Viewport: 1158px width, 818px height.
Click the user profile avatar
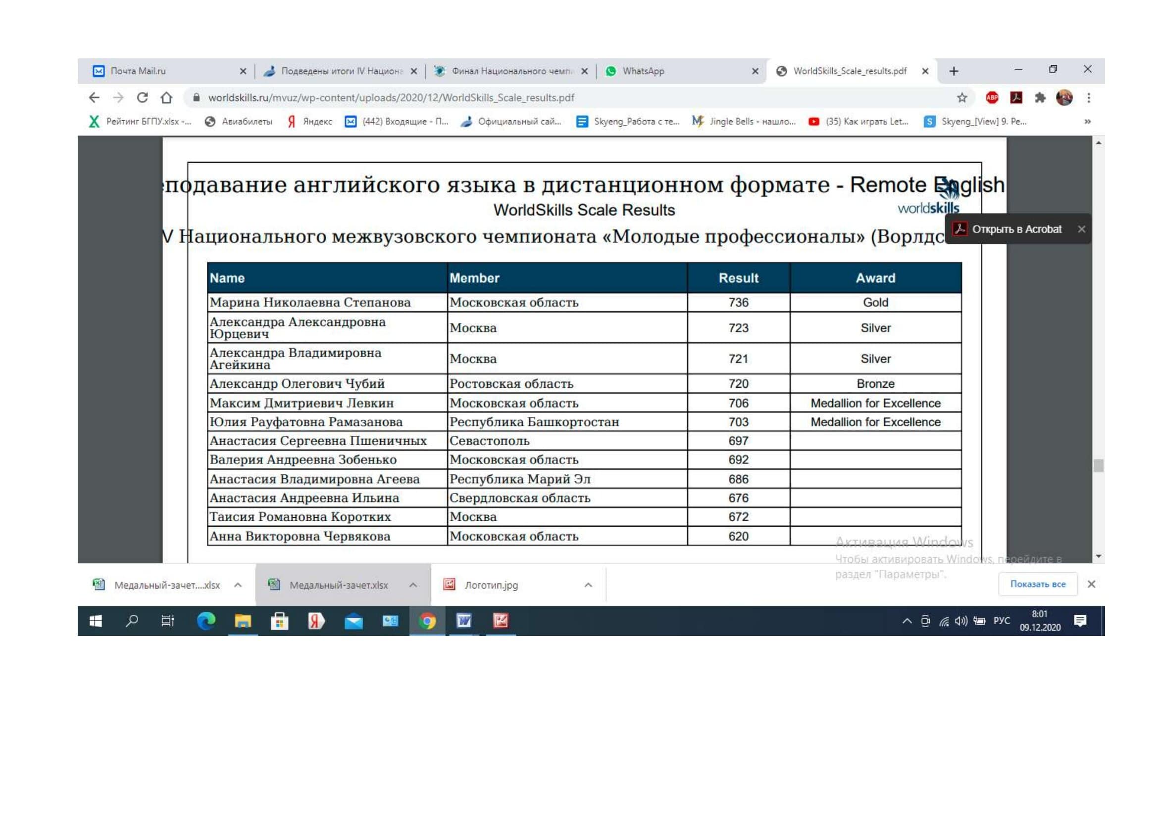point(1064,98)
